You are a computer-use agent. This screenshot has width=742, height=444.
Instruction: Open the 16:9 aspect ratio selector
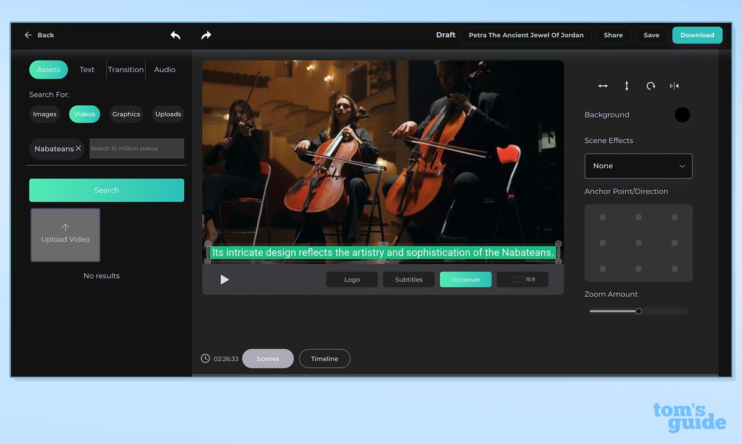click(522, 279)
